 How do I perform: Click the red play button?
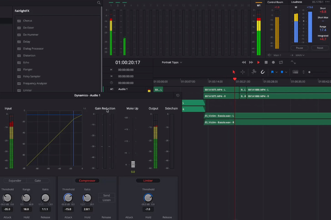pyautogui.click(x=258, y=62)
